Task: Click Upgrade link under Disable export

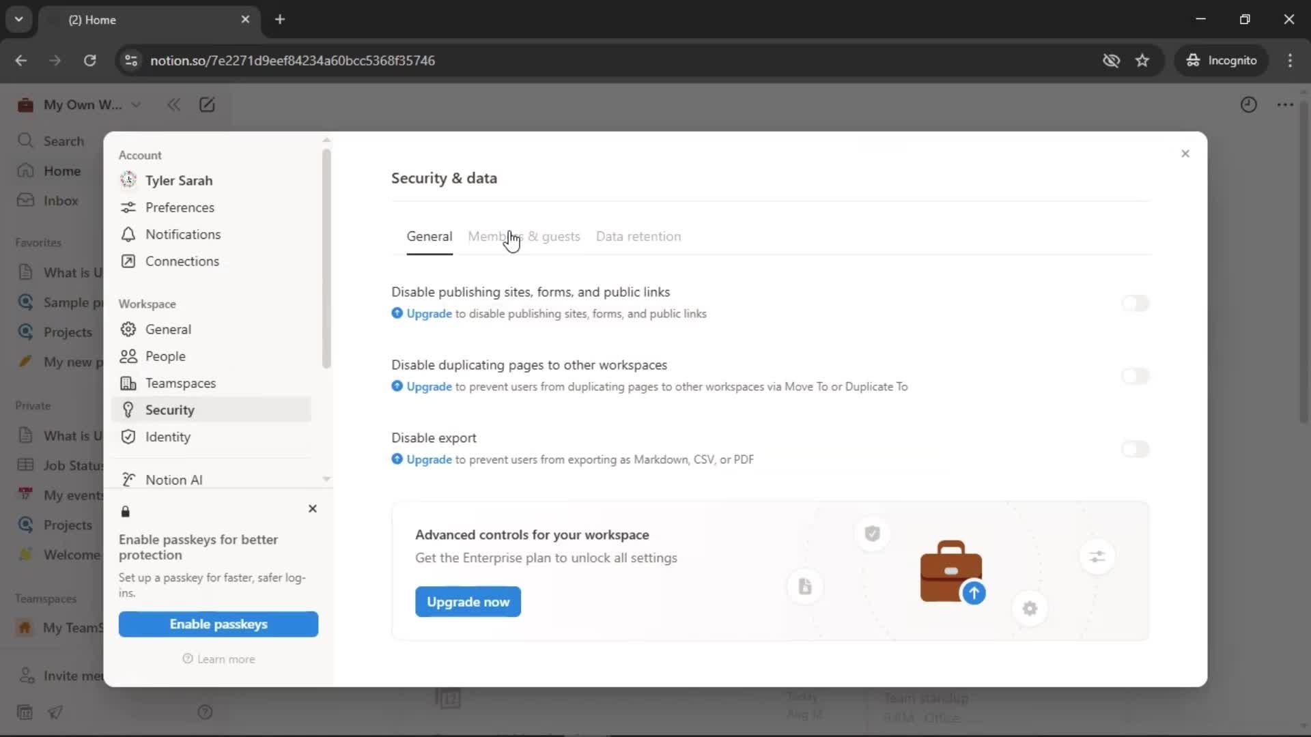Action: (429, 460)
